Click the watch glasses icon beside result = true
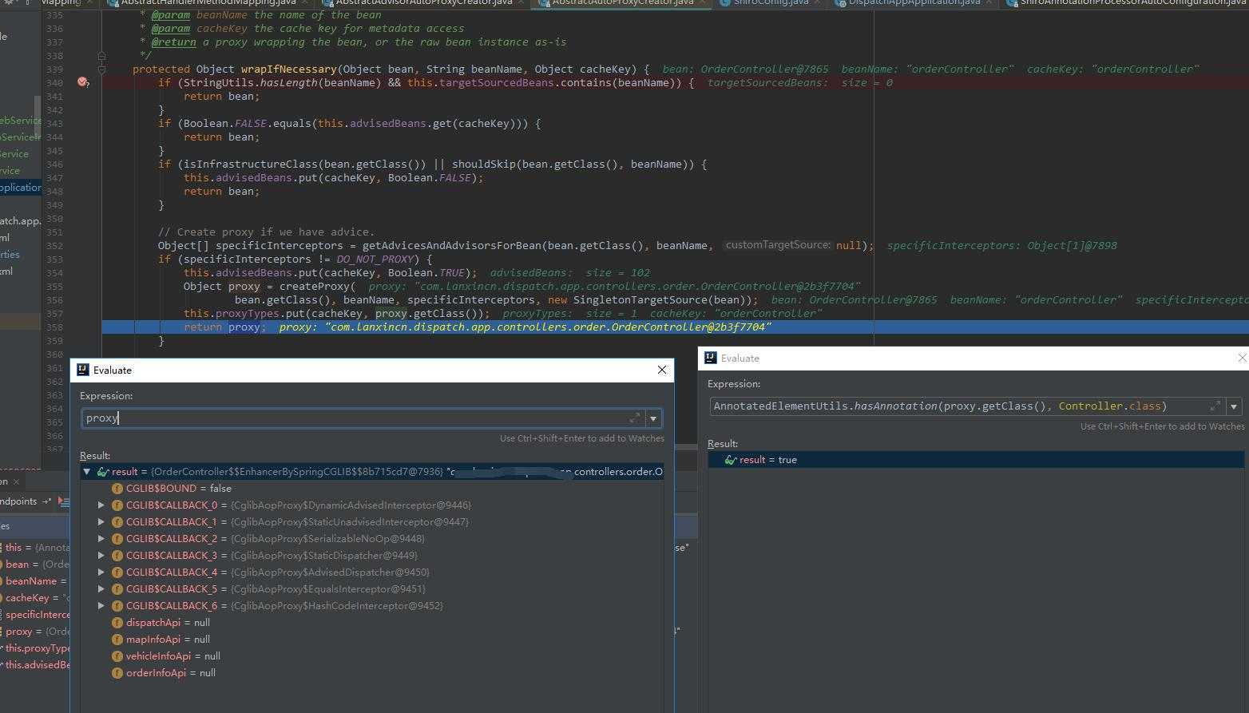The height and width of the screenshot is (713, 1249). coord(730,460)
